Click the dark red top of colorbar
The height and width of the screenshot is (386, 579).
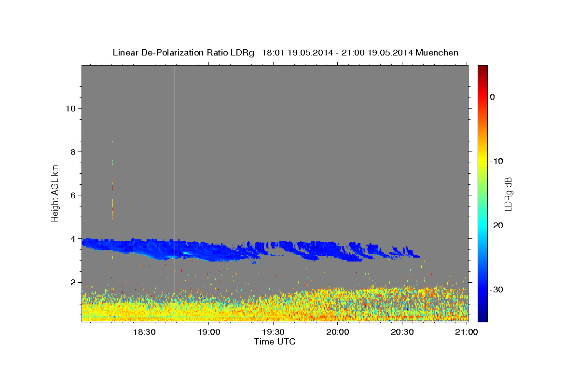pos(482,69)
